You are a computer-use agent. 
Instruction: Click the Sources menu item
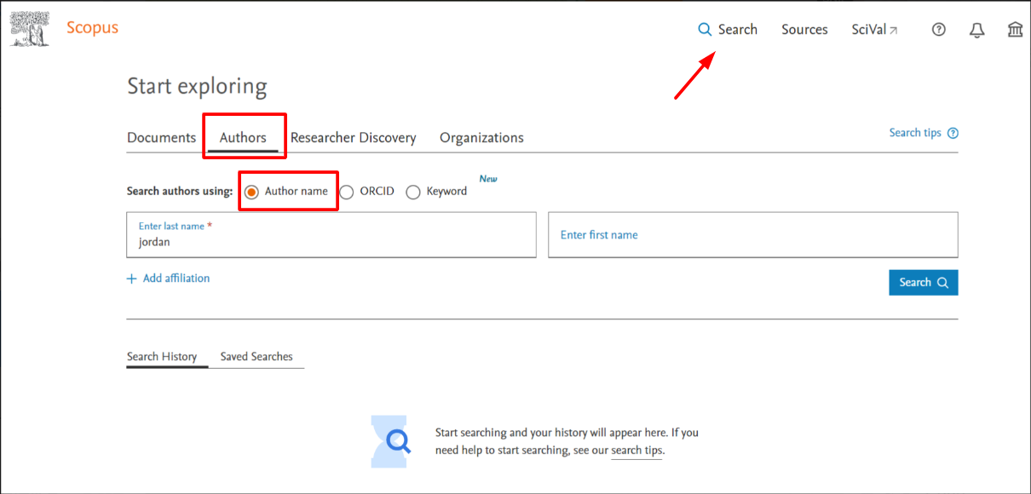[x=803, y=28]
